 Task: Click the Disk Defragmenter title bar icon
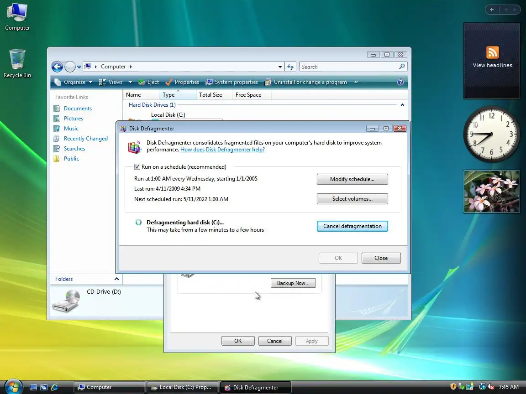pyautogui.click(x=123, y=129)
